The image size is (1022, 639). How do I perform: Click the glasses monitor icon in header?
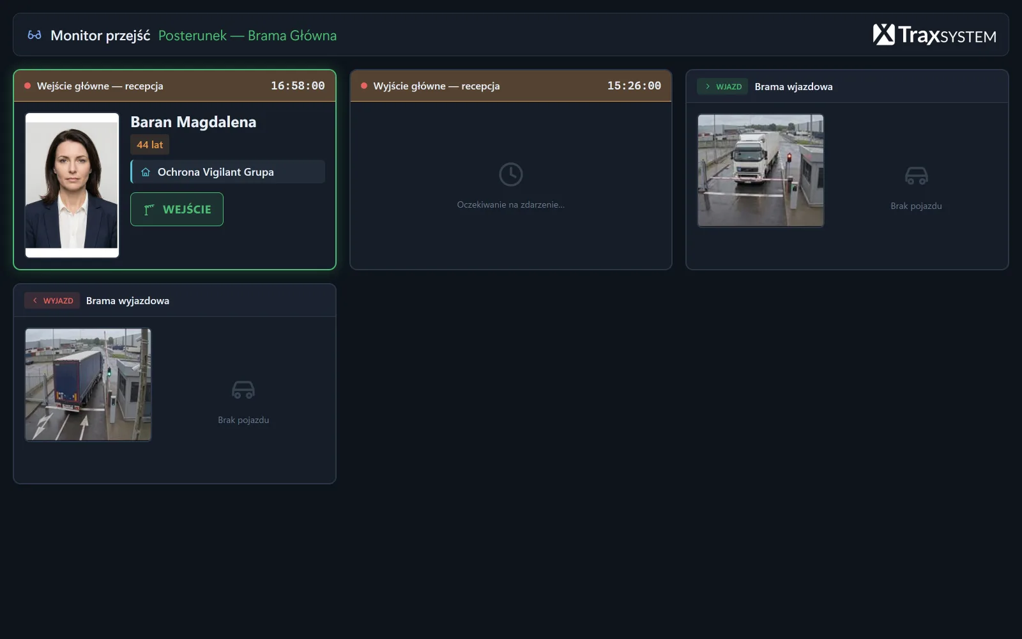pyautogui.click(x=34, y=35)
